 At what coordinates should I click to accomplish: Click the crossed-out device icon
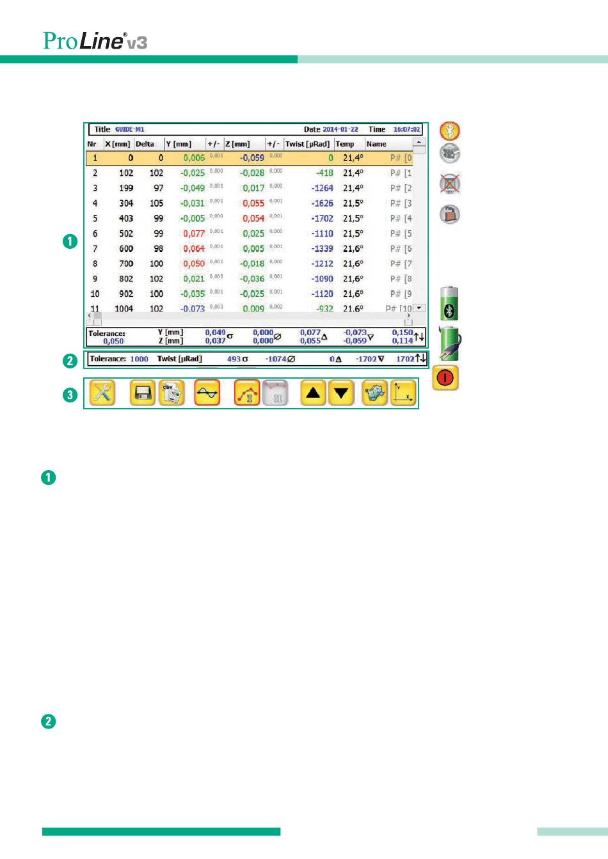(x=450, y=184)
